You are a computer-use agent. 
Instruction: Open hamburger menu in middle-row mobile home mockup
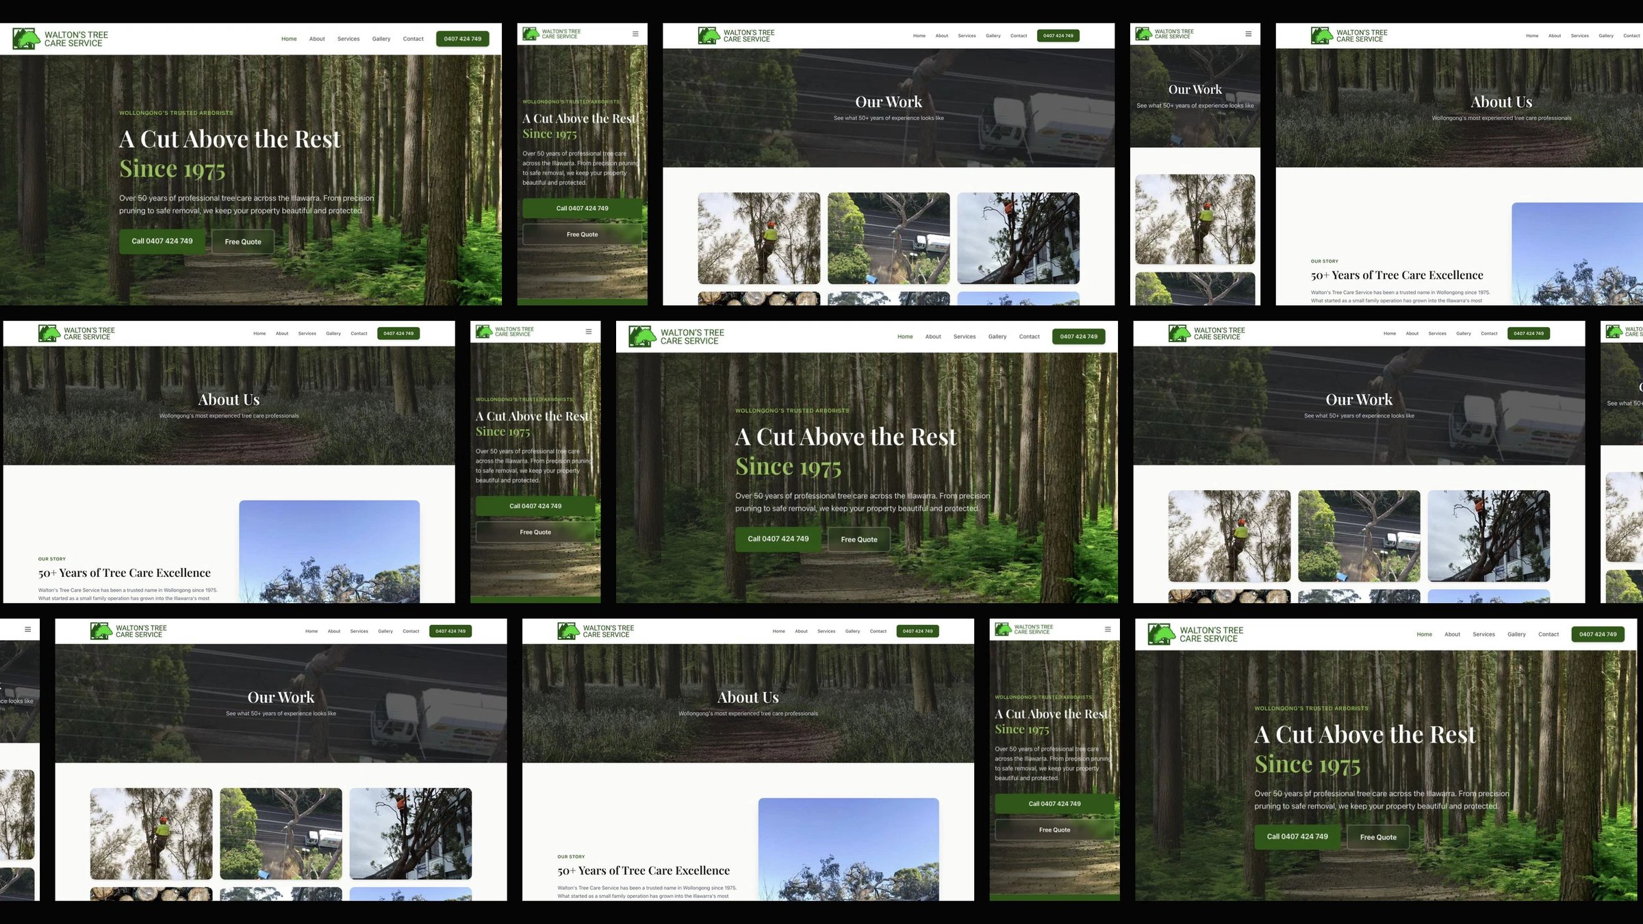point(588,331)
